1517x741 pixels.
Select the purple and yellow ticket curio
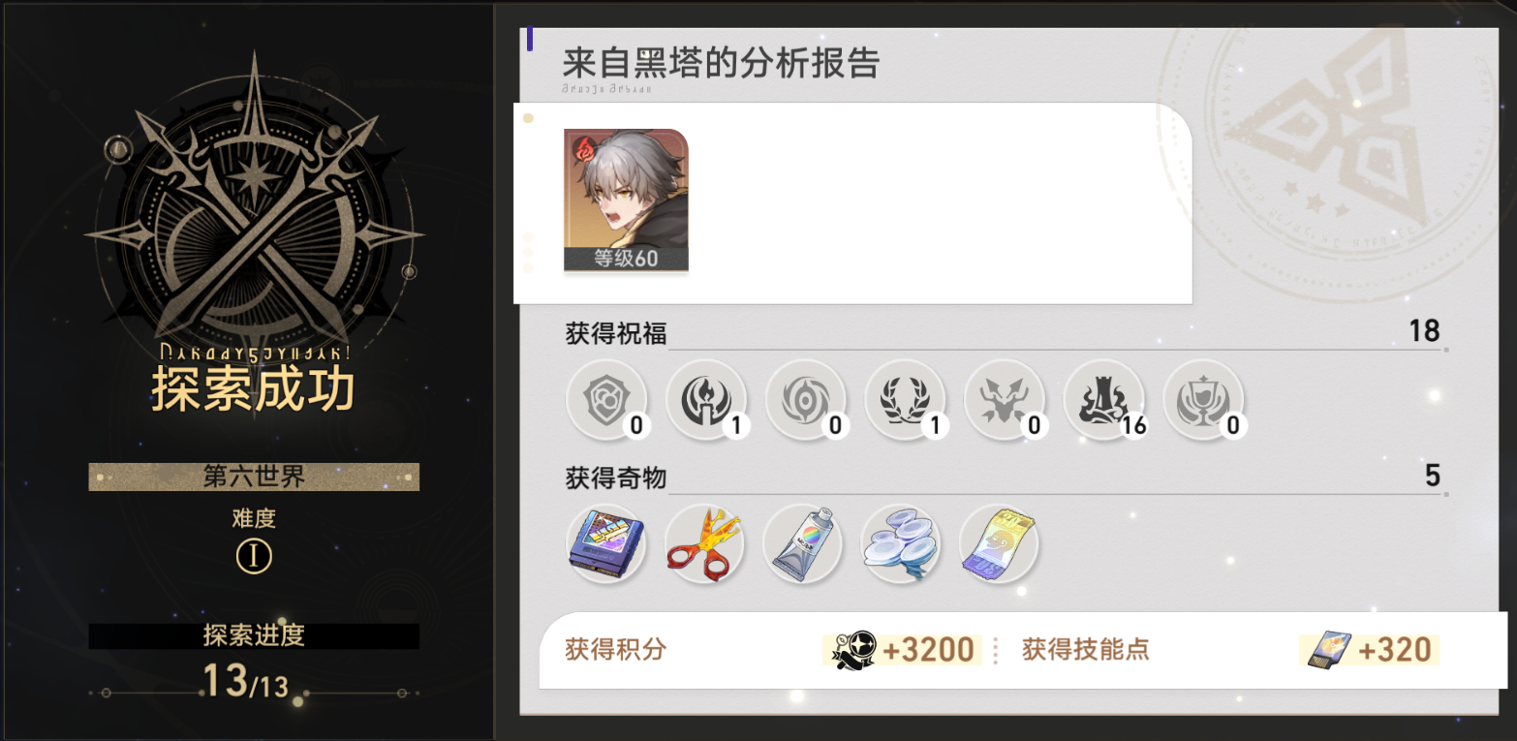(x=999, y=543)
